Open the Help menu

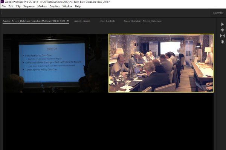pos(78,6)
